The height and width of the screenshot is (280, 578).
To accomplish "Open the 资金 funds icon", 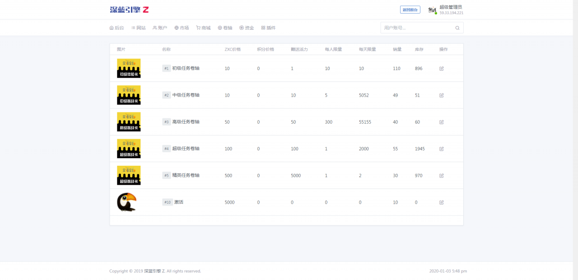I will tap(241, 28).
